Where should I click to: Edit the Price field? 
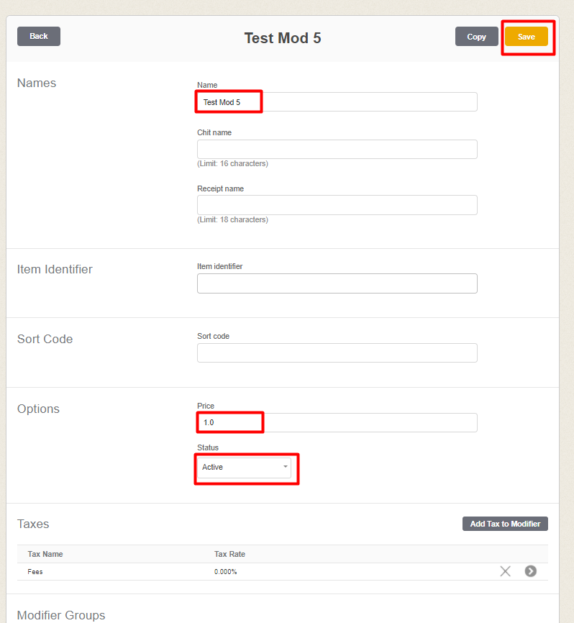click(x=337, y=422)
